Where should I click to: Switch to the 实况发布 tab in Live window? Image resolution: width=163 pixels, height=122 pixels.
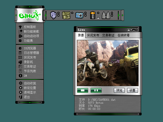tap(93, 35)
